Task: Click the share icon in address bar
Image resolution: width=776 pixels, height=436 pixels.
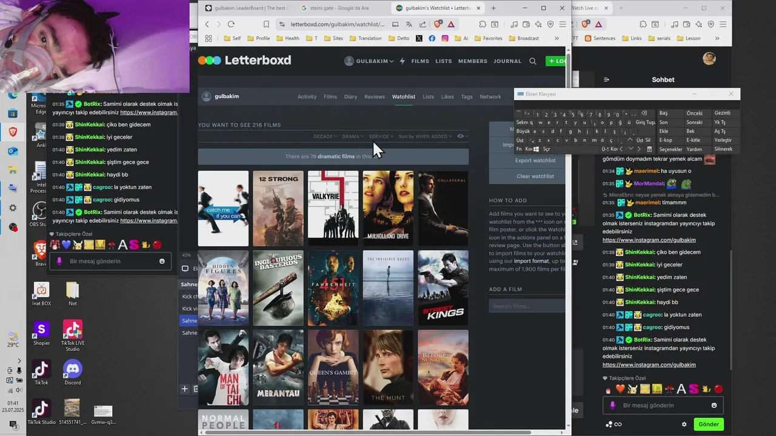Action: point(423,24)
